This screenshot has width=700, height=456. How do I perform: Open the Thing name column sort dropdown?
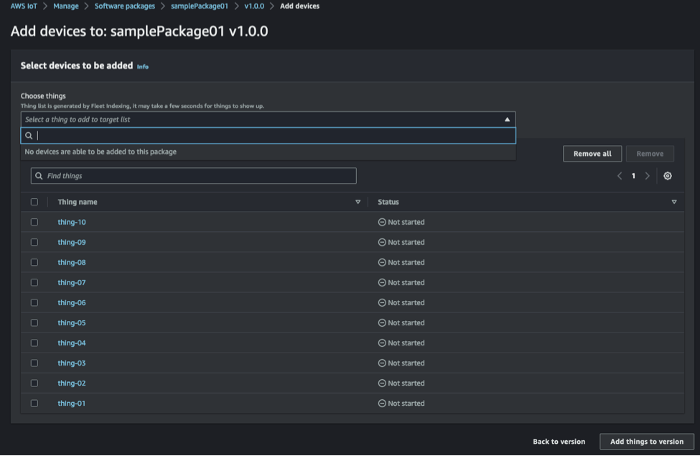[x=358, y=202]
